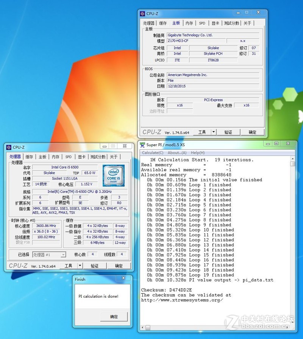Close the Finish dialog with its X button
This screenshot has height=339, width=303.
click(123, 279)
